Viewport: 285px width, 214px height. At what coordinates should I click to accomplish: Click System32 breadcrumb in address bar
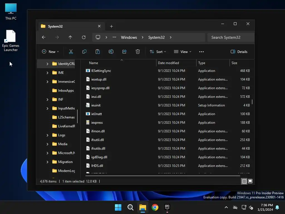tap(156, 37)
